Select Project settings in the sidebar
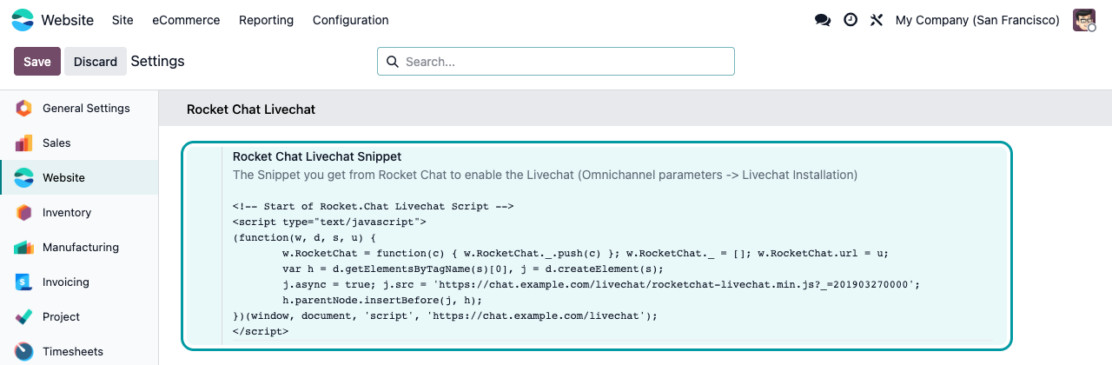Viewport: 1112px width, 365px height. [x=79, y=317]
